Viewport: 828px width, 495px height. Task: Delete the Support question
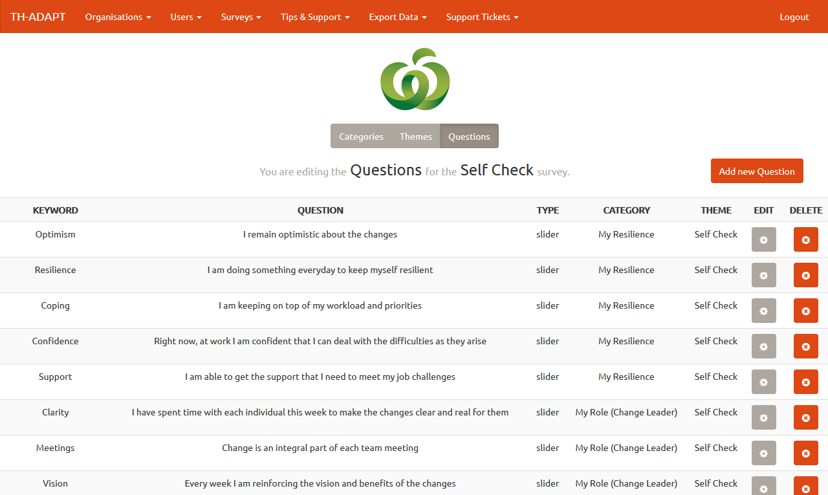click(x=806, y=382)
